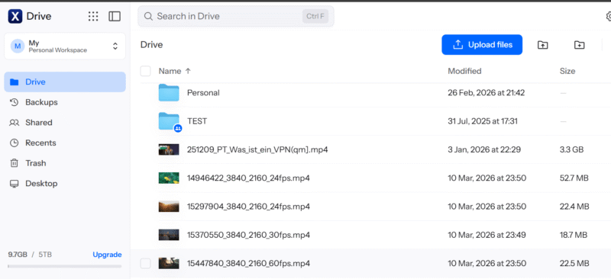Click date 3 Jan, 2026 at 22:29
Screen dimensions: 611x279
coord(484,149)
